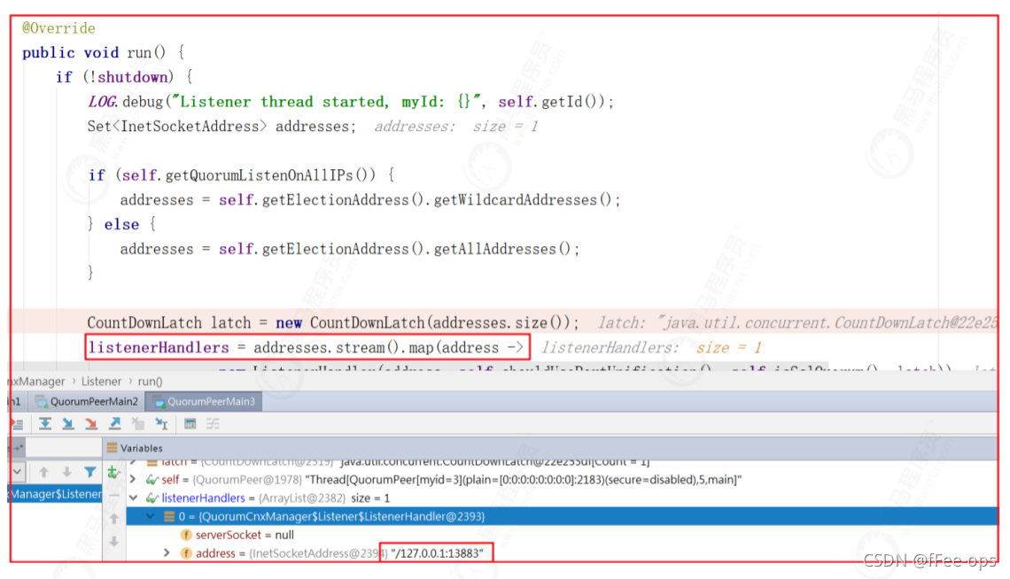Switch to the QuorumPeerMain3 debug tab
Viewport: 1010px width, 579px height.
[204, 401]
